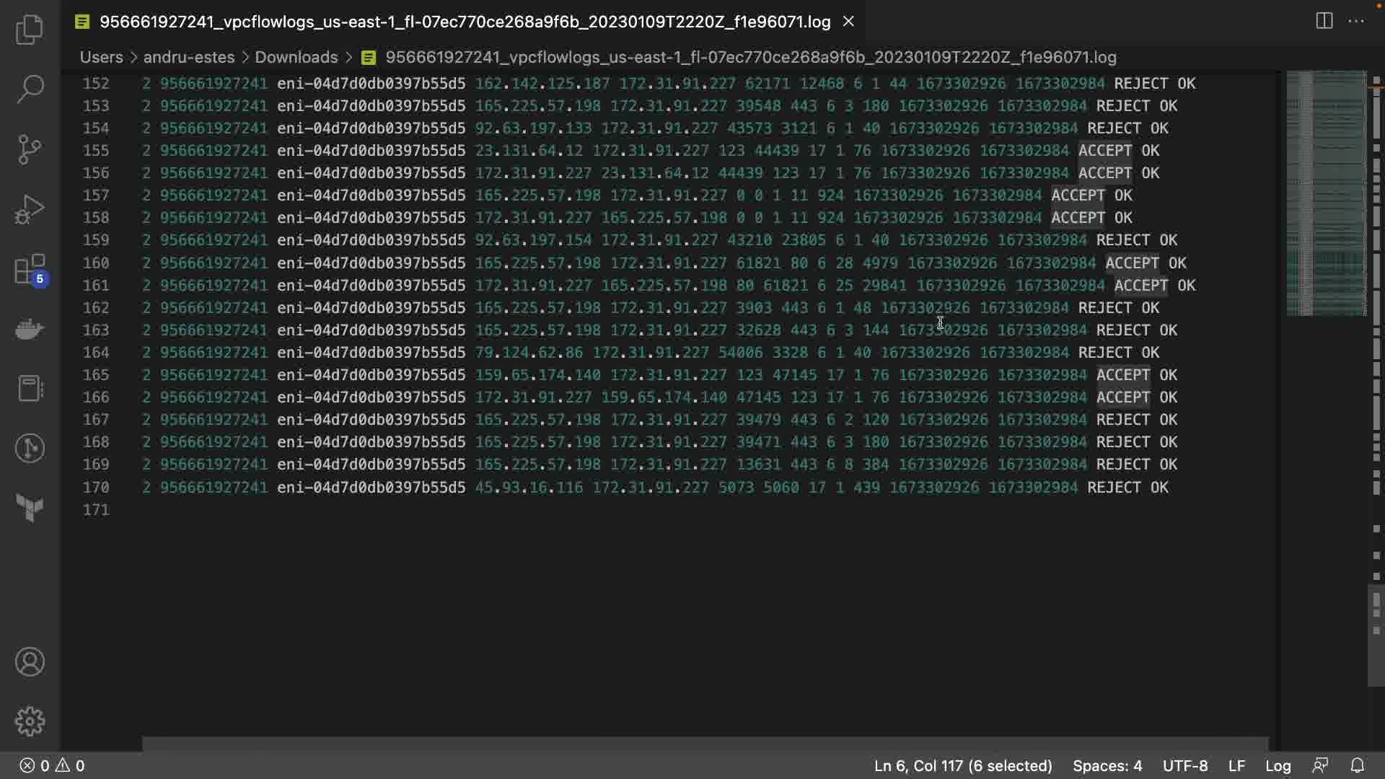Open notifications bell in status bar
This screenshot has width=1385, height=779.
1357,765
